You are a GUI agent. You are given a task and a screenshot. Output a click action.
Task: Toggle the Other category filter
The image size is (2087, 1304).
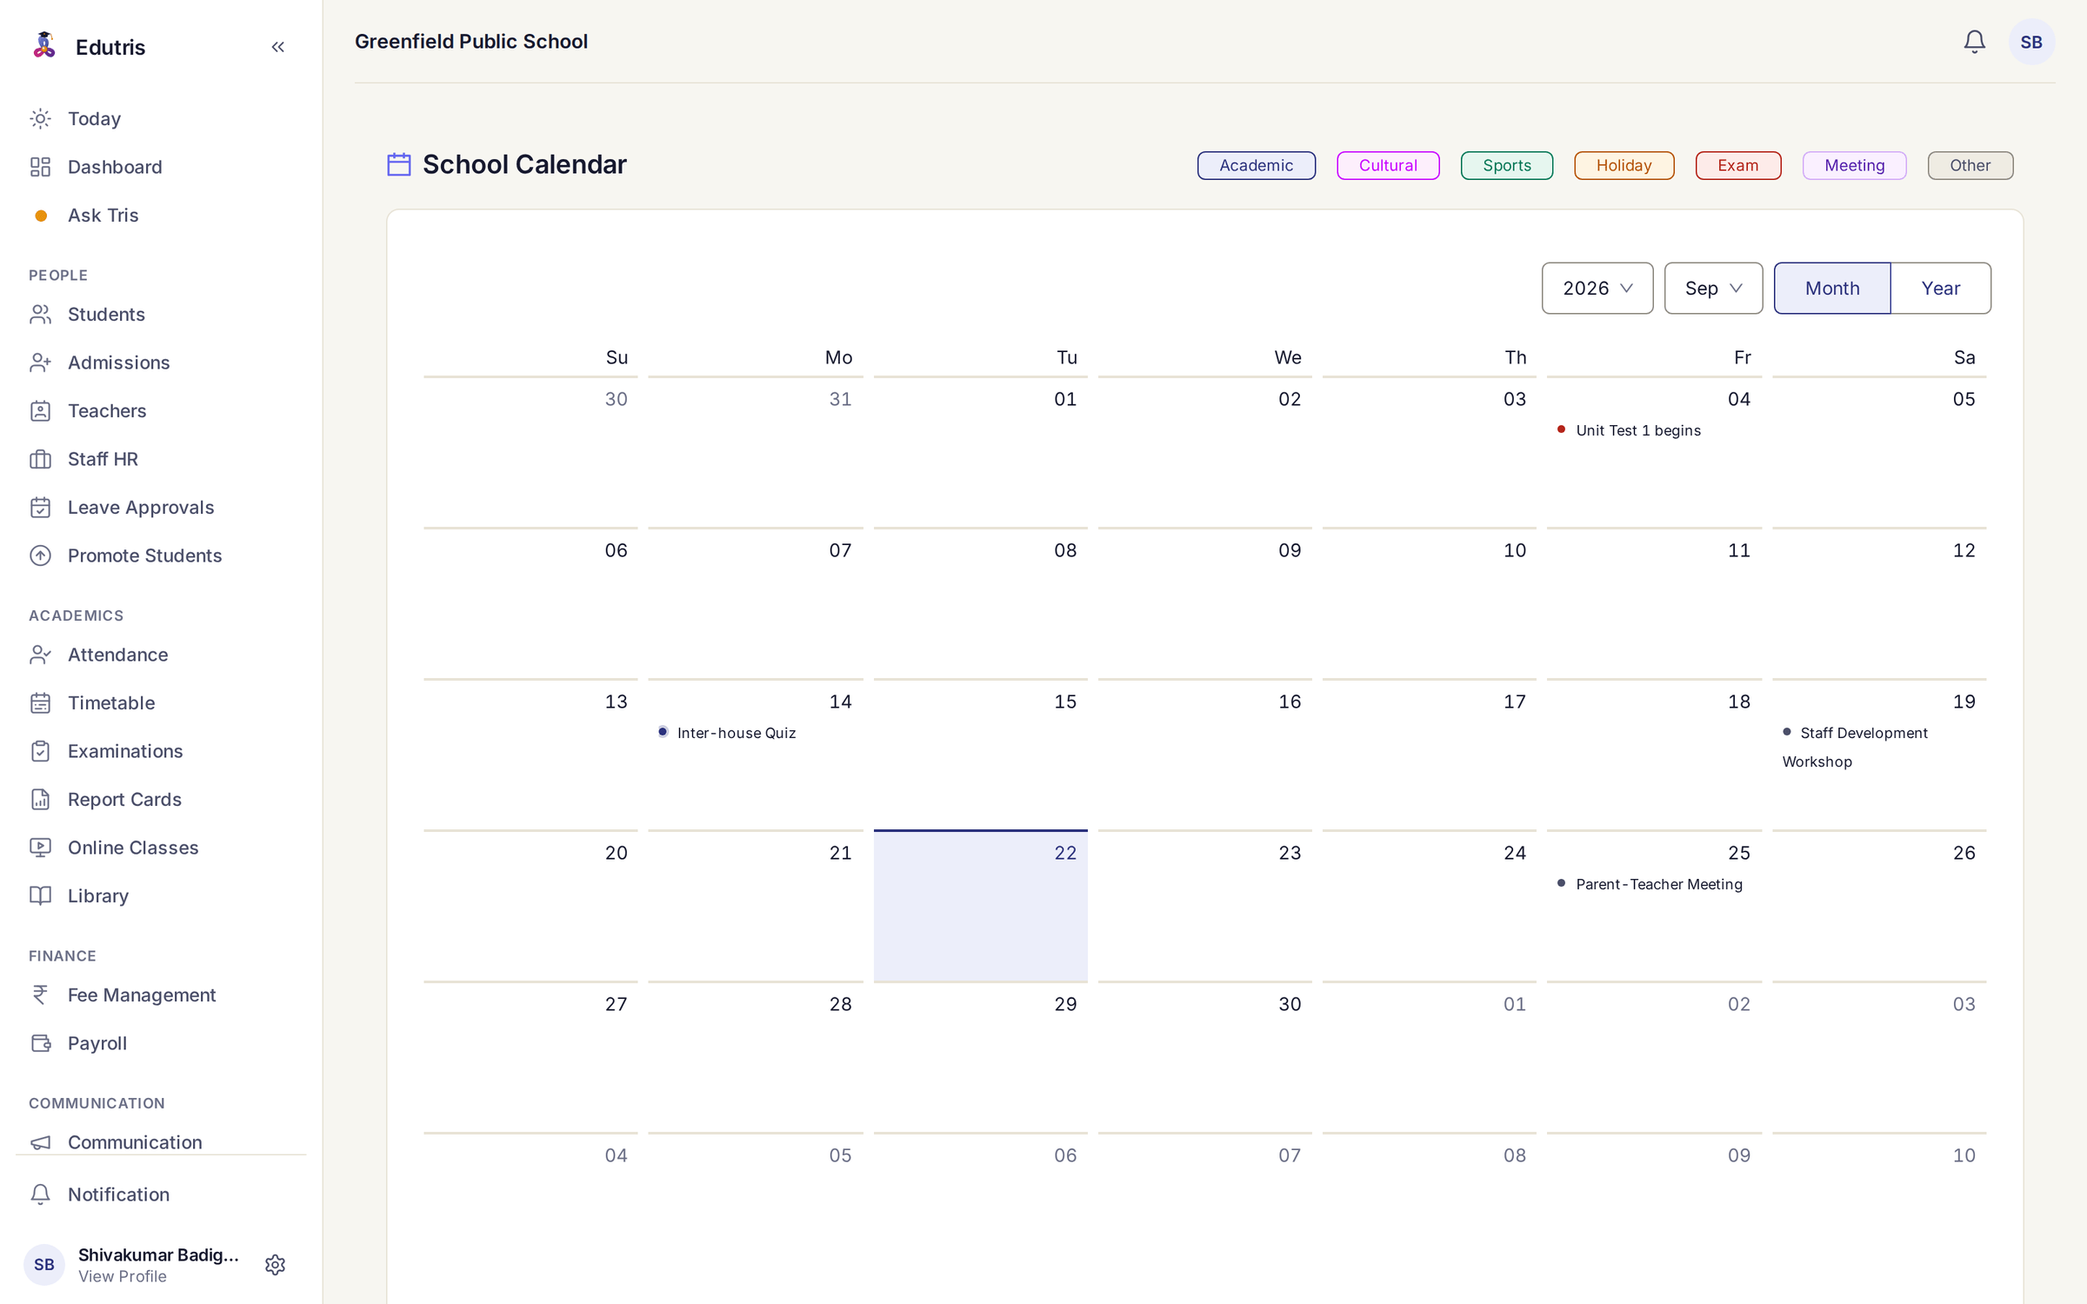tap(1970, 165)
